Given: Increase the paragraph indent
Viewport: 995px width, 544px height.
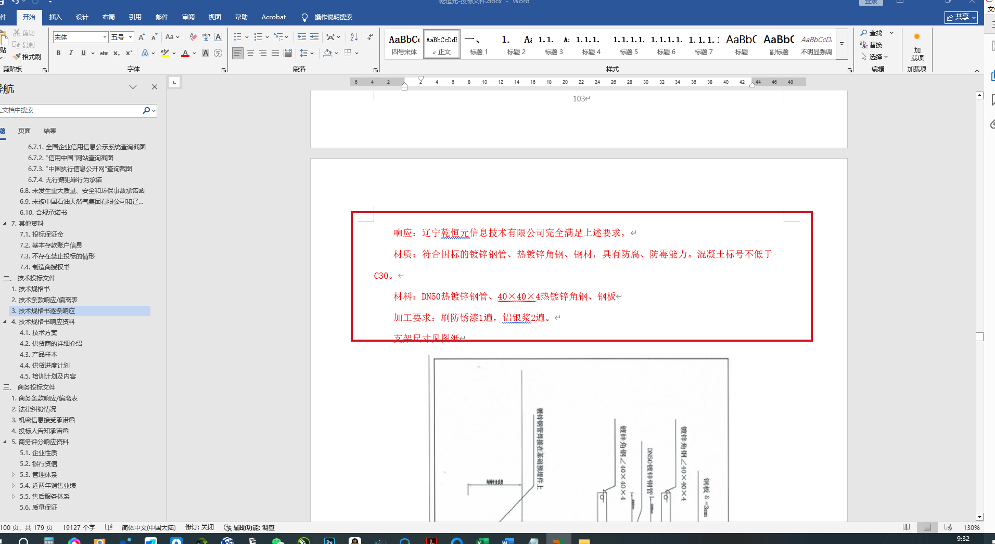Looking at the screenshot, I should [314, 37].
